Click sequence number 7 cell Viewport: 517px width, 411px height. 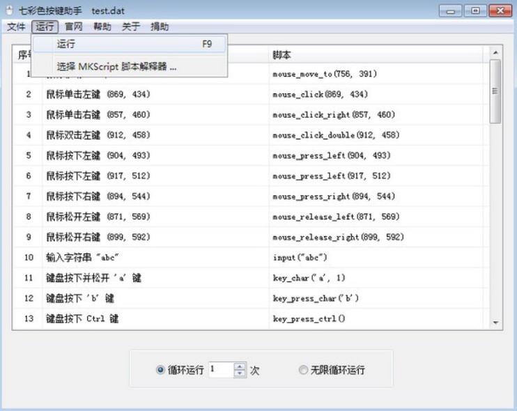29,196
